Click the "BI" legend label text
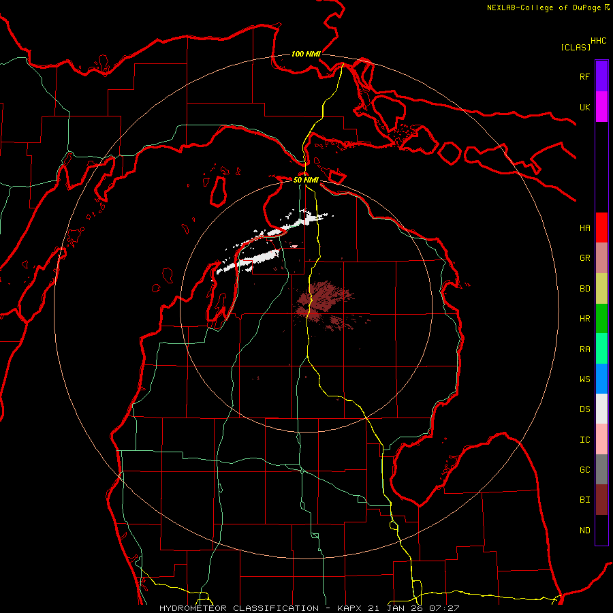The image size is (613, 613). pos(585,500)
